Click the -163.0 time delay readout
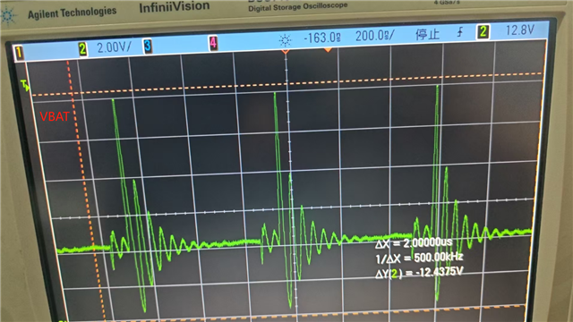Image resolution: width=573 pixels, height=322 pixels. point(322,38)
